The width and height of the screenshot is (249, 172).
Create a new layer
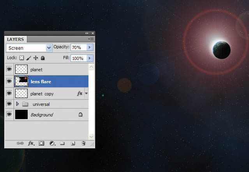[x=72, y=143]
